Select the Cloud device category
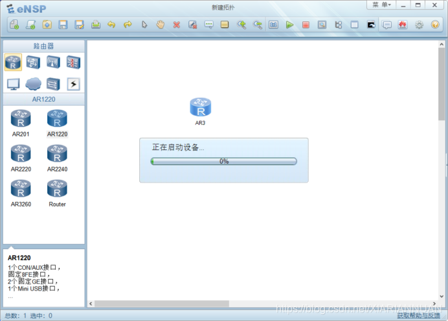 click(33, 84)
